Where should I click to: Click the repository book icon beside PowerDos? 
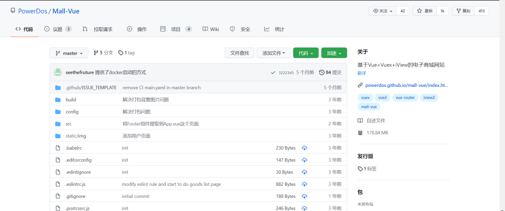pos(13,11)
